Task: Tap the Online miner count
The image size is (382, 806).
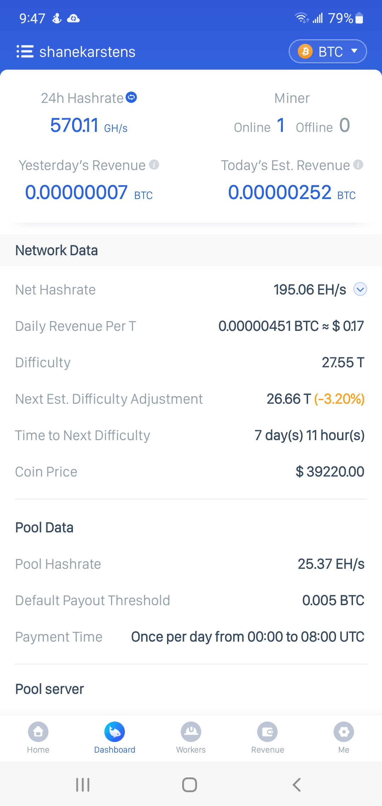Action: point(281,125)
